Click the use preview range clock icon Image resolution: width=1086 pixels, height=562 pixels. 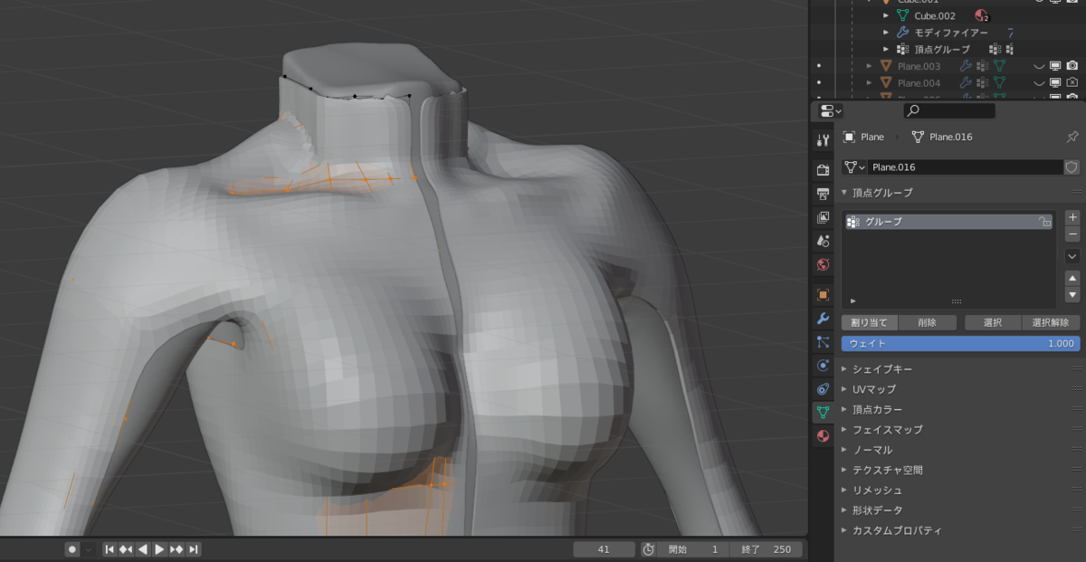pyautogui.click(x=648, y=549)
